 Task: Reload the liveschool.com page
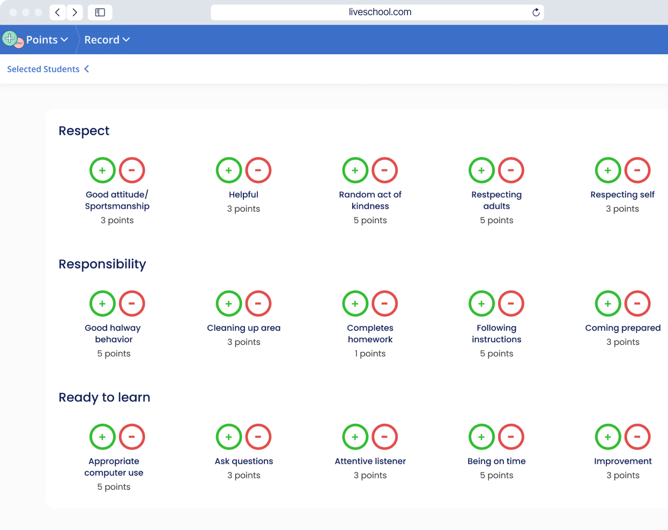coord(536,12)
